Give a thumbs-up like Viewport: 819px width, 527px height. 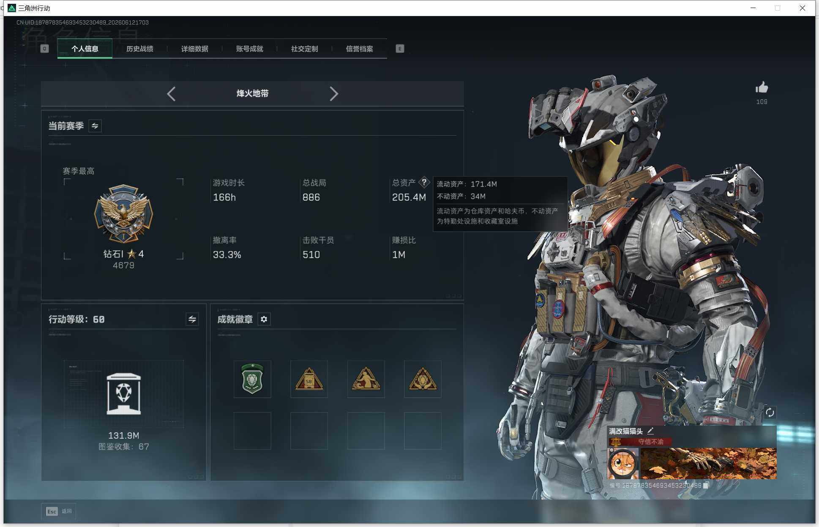tap(762, 87)
